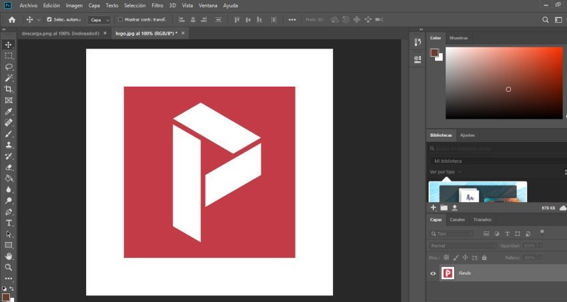Switch to the Canales tab
The image size is (567, 302).
(457, 219)
